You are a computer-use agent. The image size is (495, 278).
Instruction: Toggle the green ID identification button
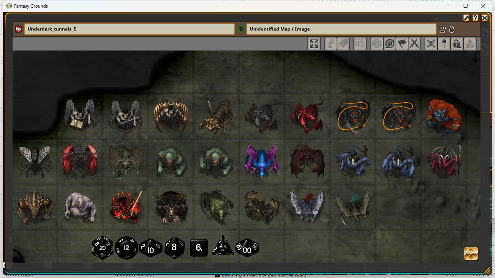[240, 29]
